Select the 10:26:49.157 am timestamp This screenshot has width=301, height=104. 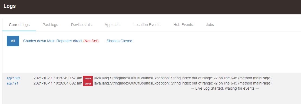[58, 78]
